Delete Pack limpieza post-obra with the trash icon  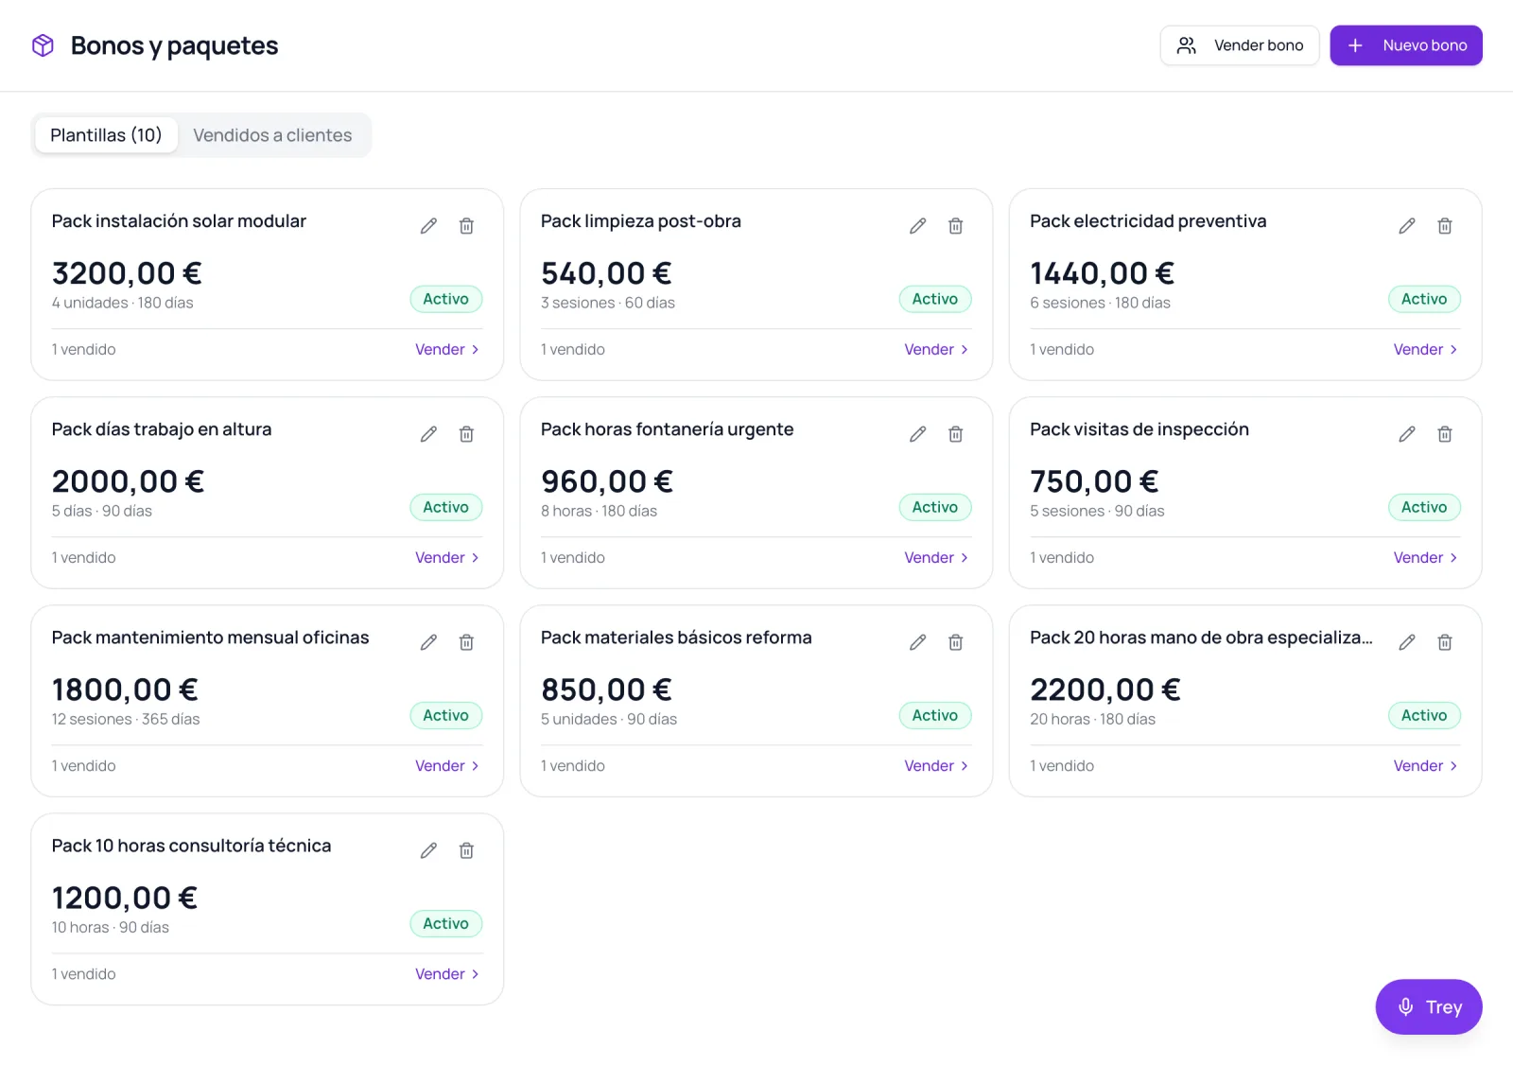coord(955,226)
